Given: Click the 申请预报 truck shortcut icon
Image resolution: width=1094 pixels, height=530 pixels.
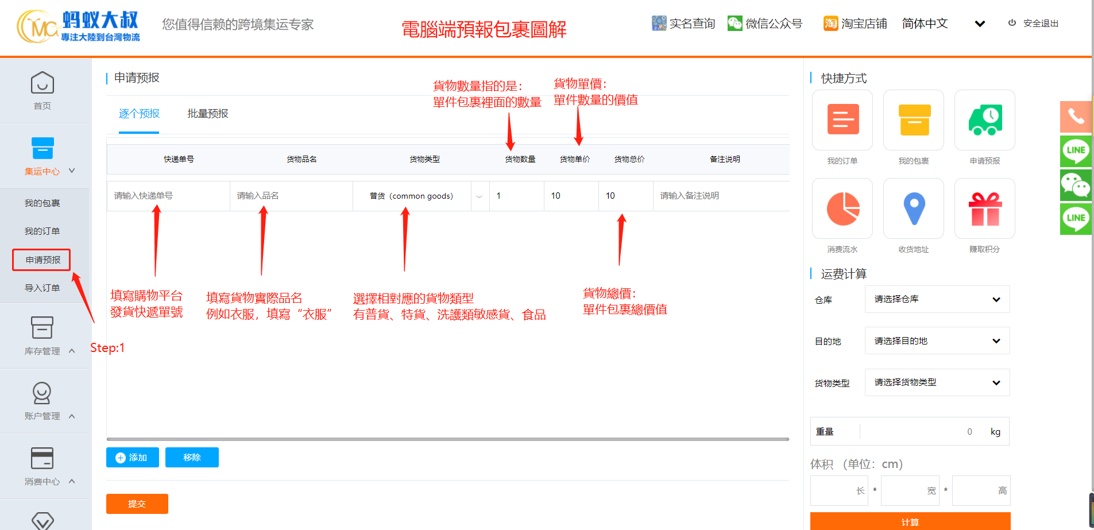Looking at the screenshot, I should point(984,120).
